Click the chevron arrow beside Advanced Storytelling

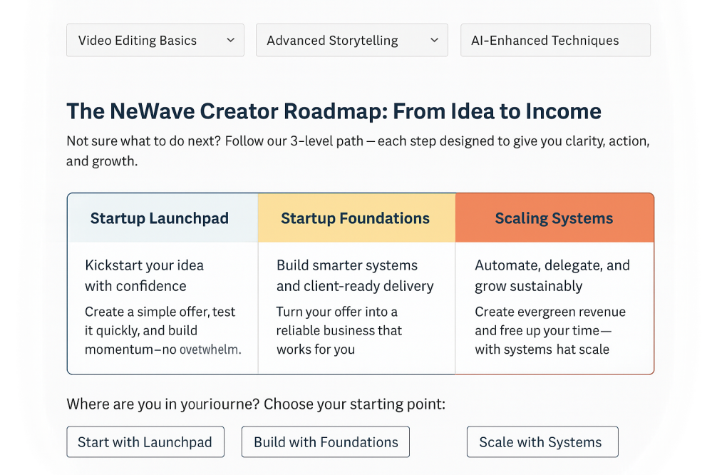click(434, 41)
